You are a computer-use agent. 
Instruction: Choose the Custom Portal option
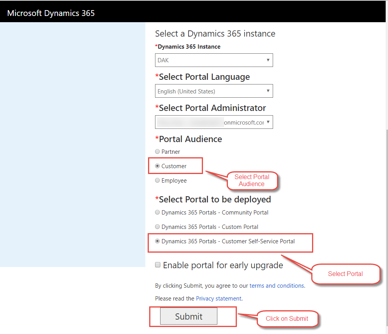click(157, 227)
